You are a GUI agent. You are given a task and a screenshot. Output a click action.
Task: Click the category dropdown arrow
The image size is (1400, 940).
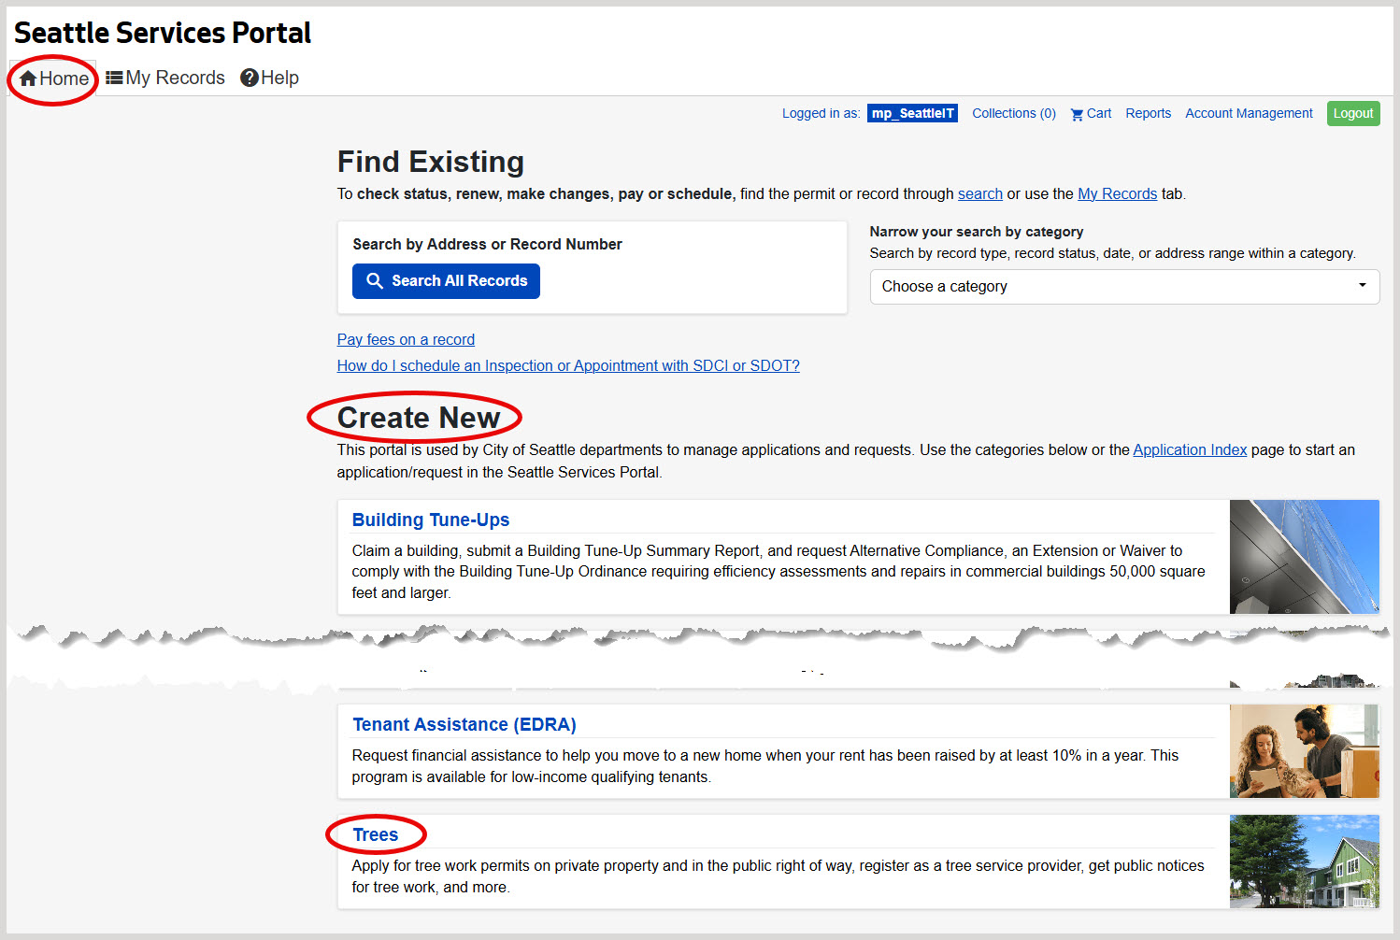(x=1362, y=286)
